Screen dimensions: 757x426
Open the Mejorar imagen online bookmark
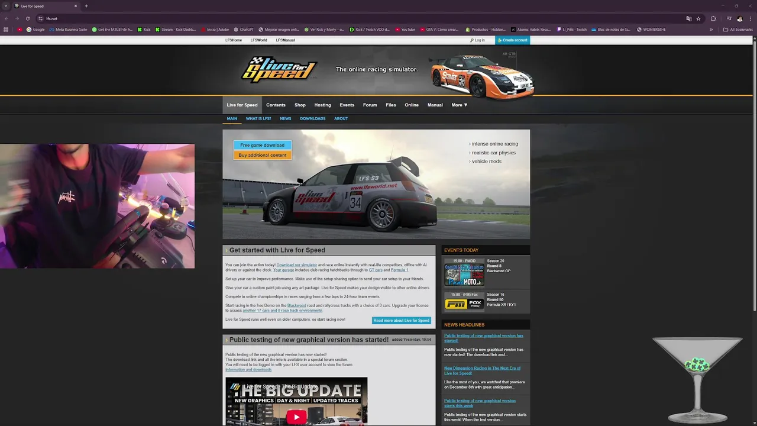coord(279,29)
